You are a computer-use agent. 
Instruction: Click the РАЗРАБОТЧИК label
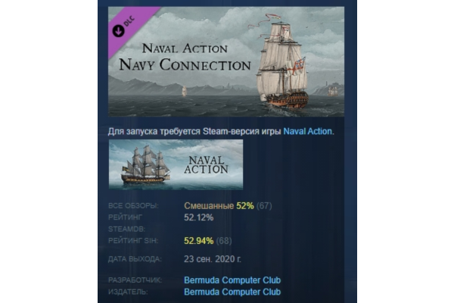135,280
